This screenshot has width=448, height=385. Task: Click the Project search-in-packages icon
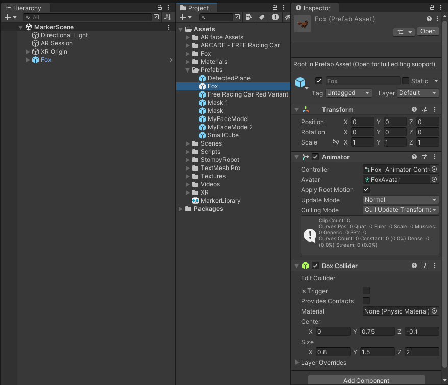click(237, 17)
